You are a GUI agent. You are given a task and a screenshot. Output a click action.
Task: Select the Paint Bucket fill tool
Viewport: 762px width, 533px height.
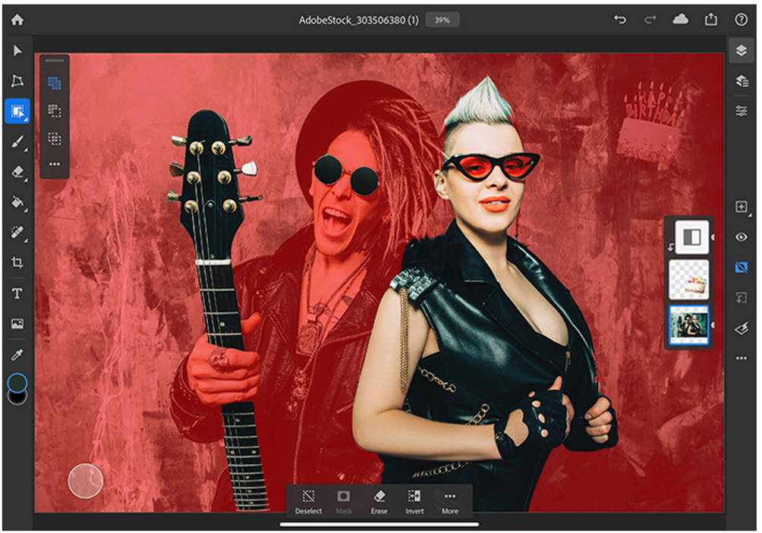point(17,202)
